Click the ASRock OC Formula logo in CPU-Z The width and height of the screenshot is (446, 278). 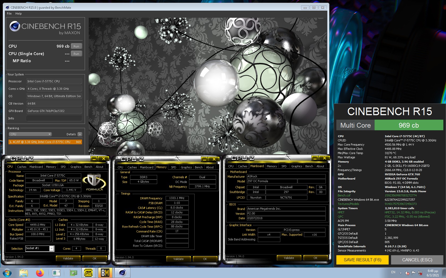[x=94, y=182]
